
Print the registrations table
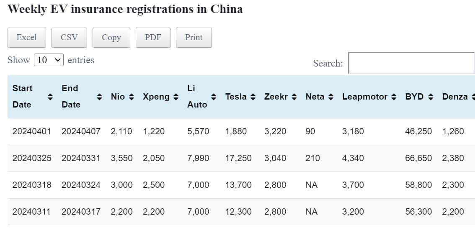point(194,38)
